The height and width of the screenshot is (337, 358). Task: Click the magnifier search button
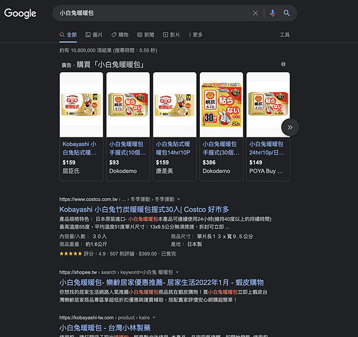[286, 13]
